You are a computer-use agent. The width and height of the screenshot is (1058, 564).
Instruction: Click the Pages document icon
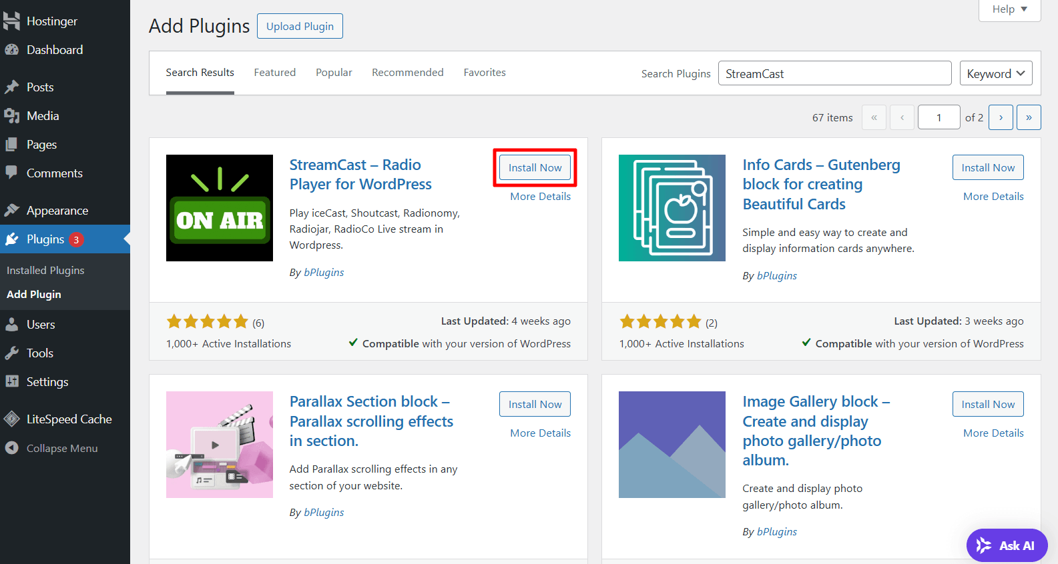tap(11, 145)
